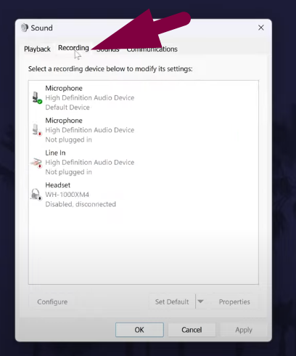
Task: Open the Set Default dropdown arrow
Action: click(x=200, y=302)
